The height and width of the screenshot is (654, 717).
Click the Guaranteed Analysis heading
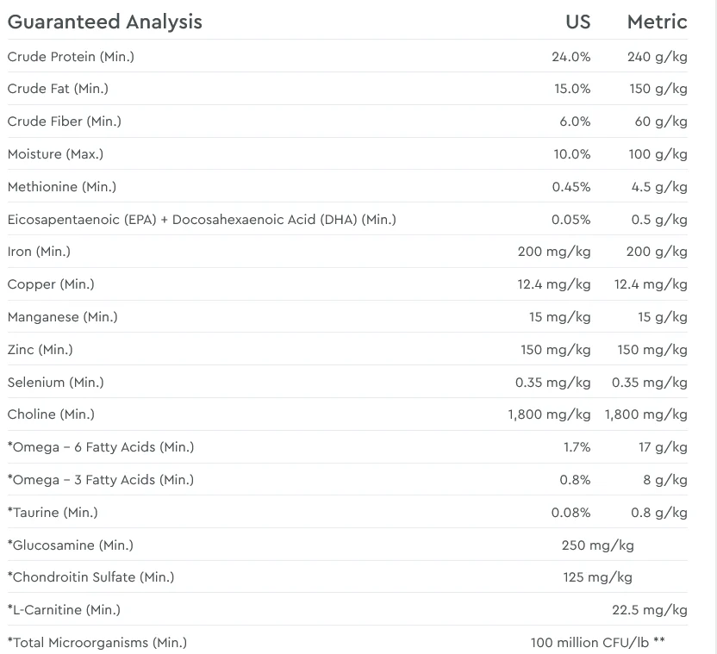(x=105, y=22)
